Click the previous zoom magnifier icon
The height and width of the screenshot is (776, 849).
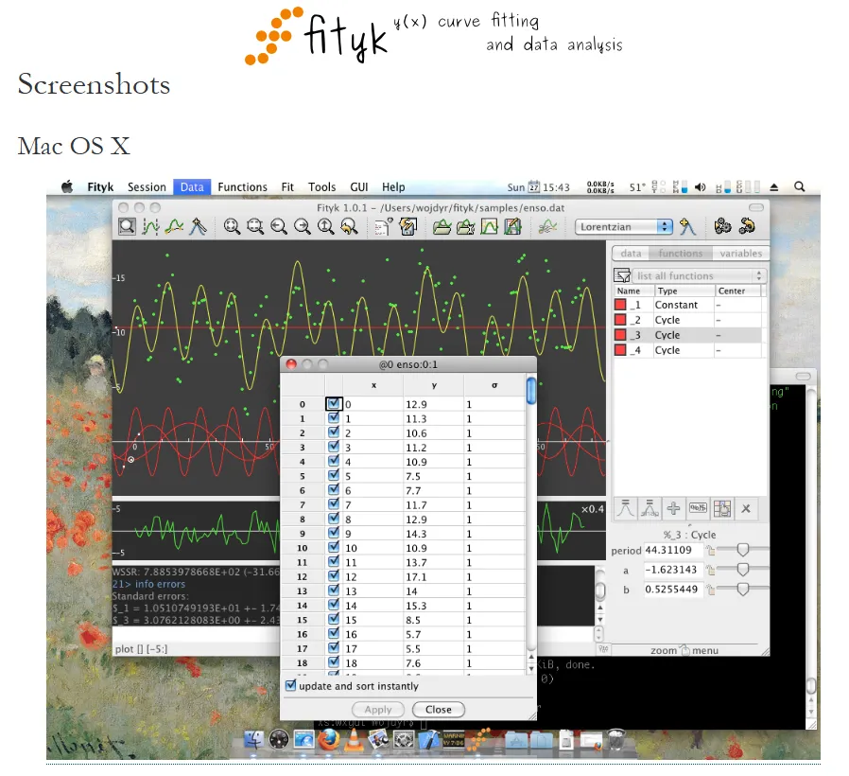pyautogui.click(x=349, y=226)
